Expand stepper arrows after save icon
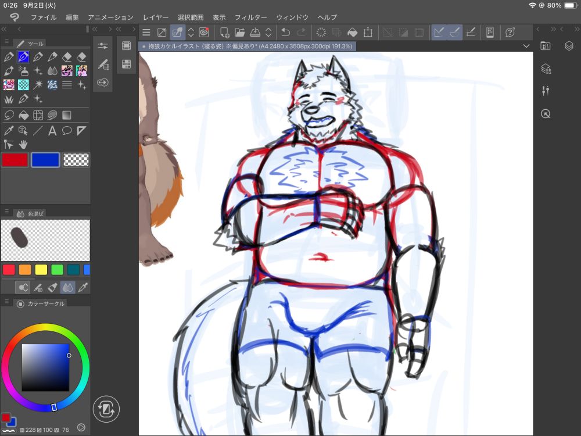The width and height of the screenshot is (581, 436). 268,32
